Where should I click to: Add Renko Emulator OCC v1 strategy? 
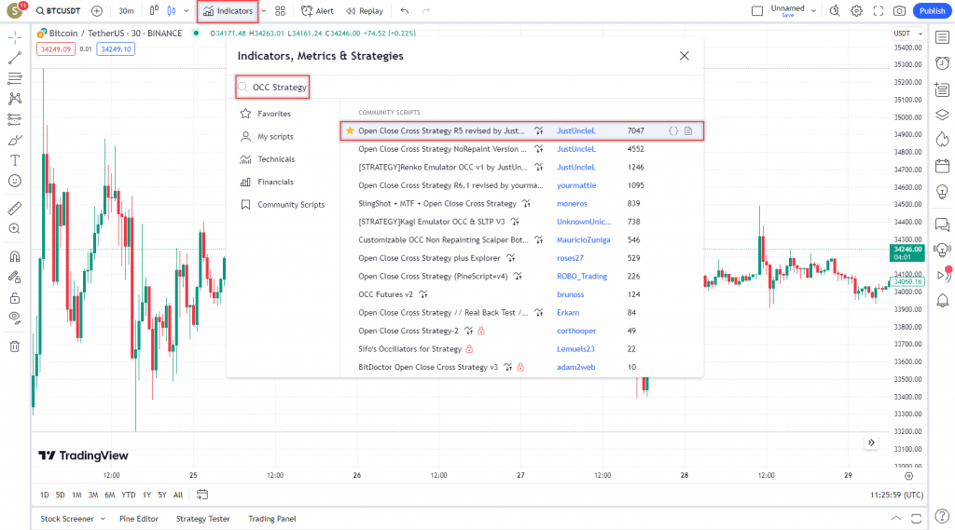(x=443, y=168)
